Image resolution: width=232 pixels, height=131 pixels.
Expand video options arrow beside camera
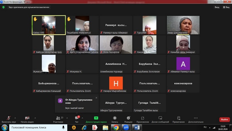point(35,118)
